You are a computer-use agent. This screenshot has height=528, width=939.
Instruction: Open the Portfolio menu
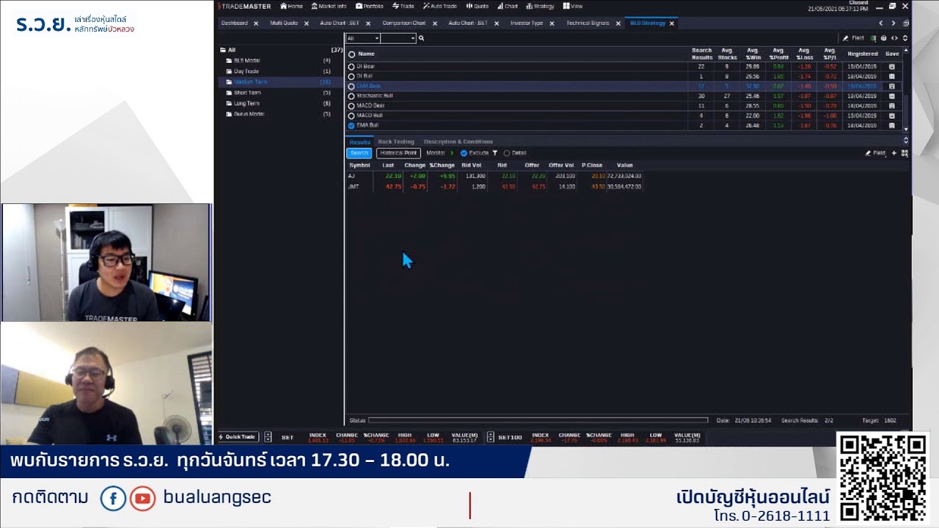[x=370, y=6]
